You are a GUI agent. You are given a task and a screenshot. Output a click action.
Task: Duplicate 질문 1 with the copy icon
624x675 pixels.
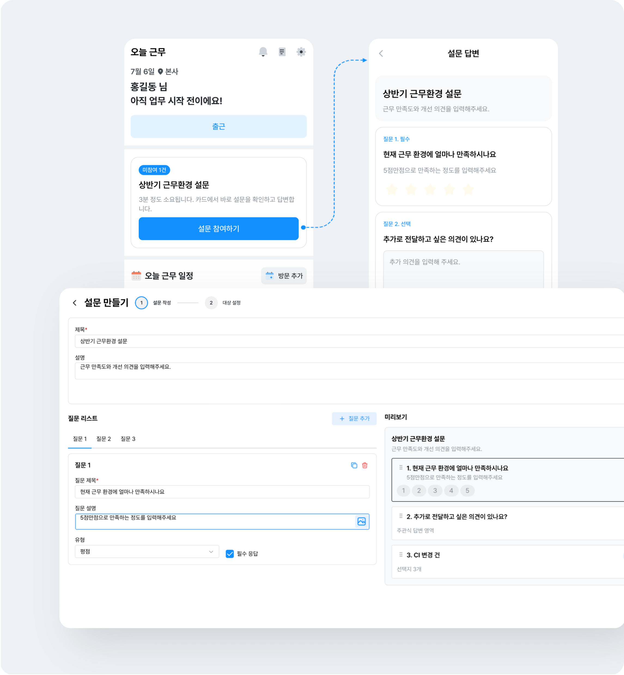[x=354, y=465]
